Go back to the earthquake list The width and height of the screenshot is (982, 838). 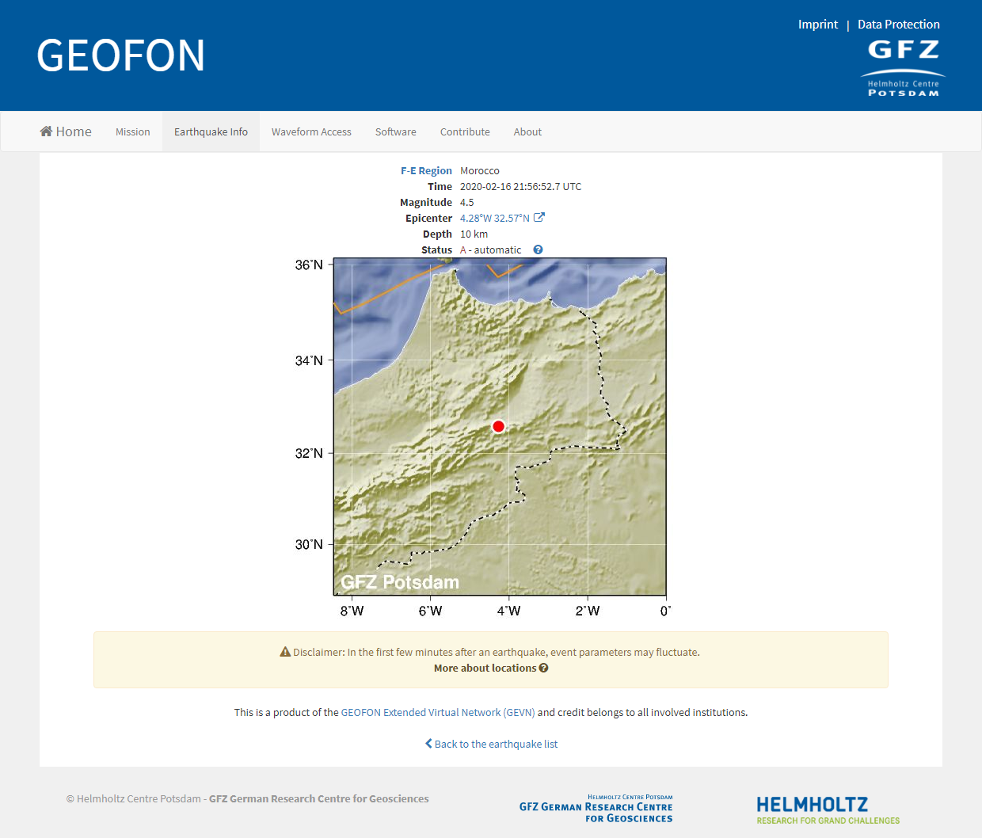pos(491,745)
